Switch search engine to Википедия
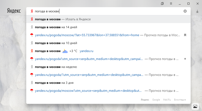The height and width of the screenshot is (111, 202). pos(180,100)
